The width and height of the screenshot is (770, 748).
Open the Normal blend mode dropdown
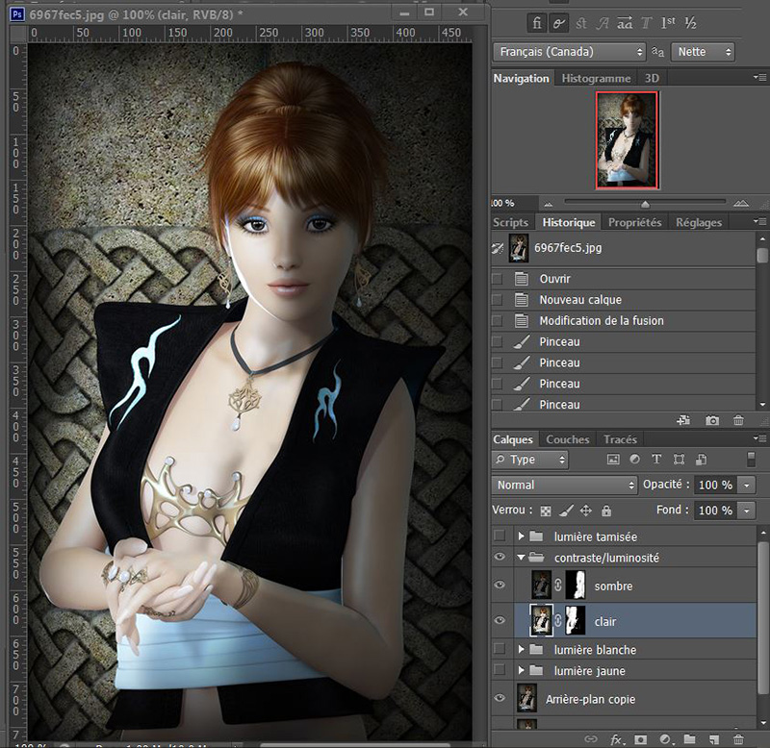565,485
